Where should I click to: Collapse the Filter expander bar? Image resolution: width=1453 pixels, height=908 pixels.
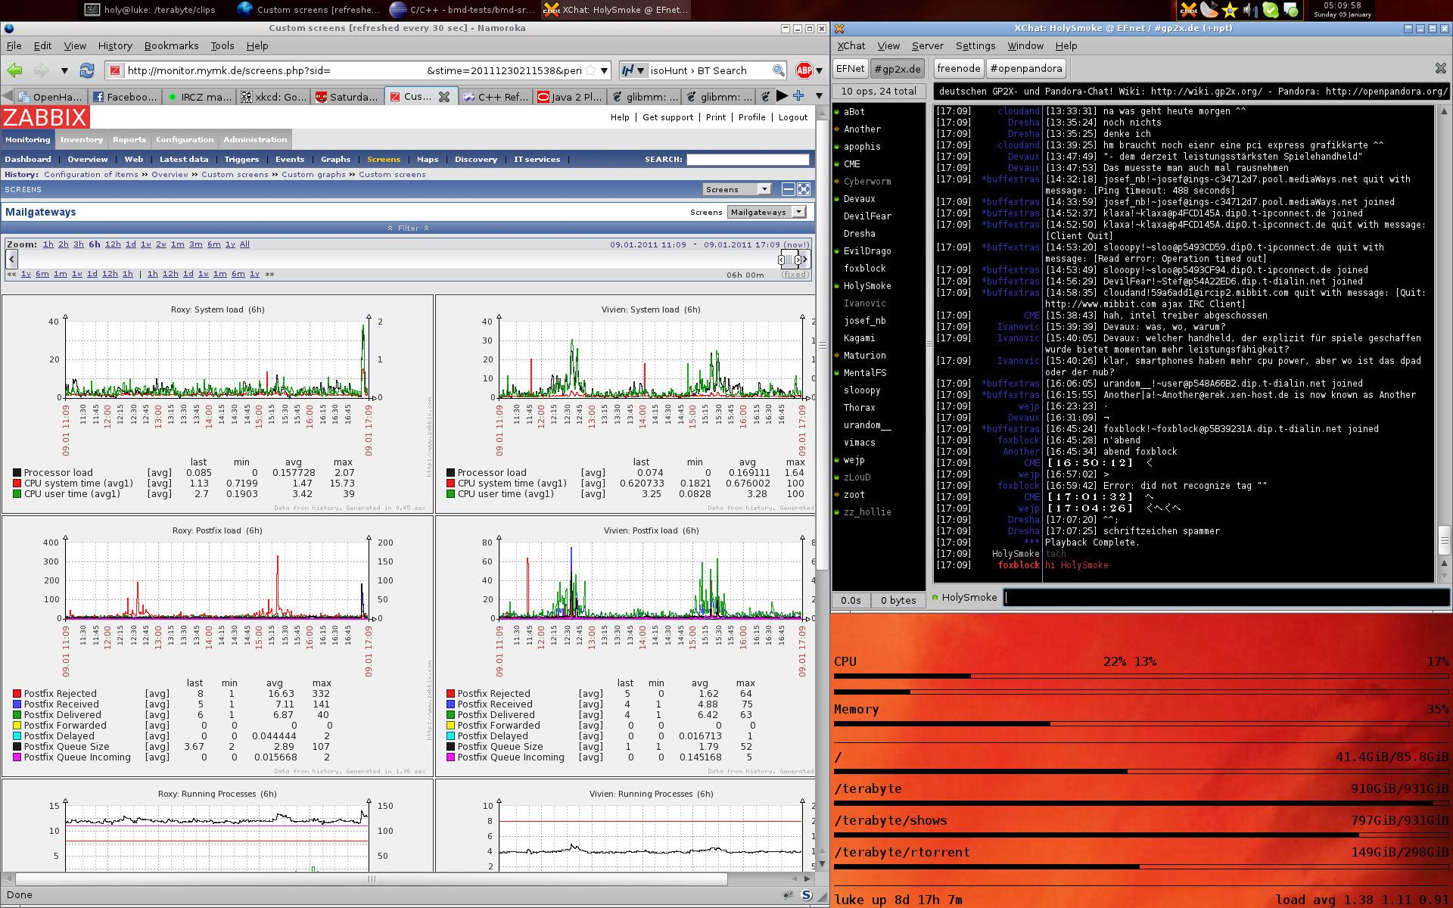click(408, 228)
